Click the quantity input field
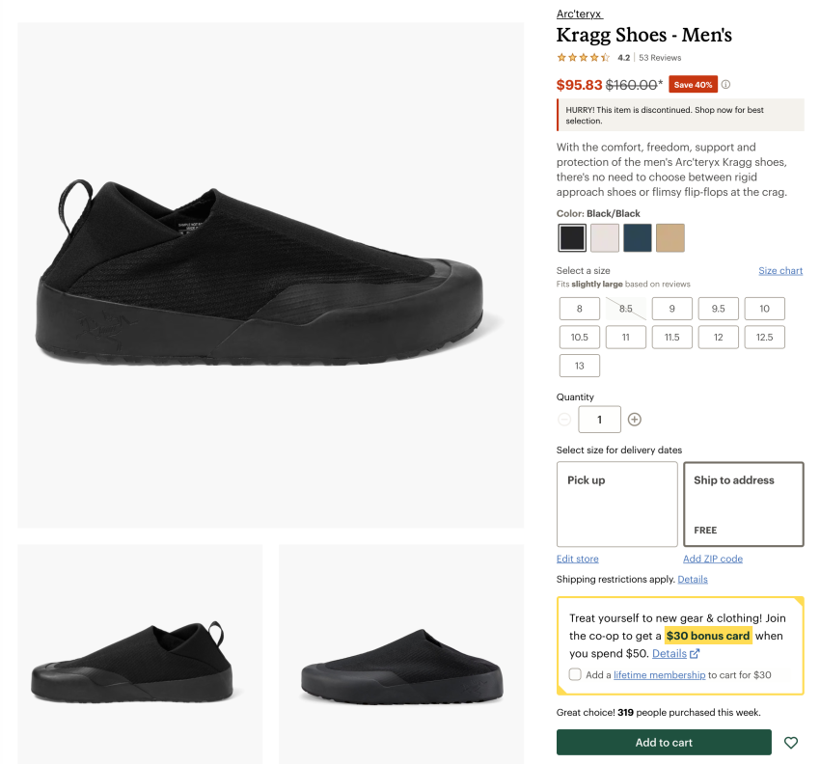The image size is (820, 764). coord(599,420)
